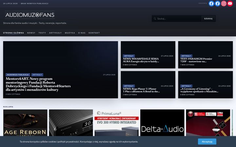Click the 23 LIPCA 2026 article date

224,86
